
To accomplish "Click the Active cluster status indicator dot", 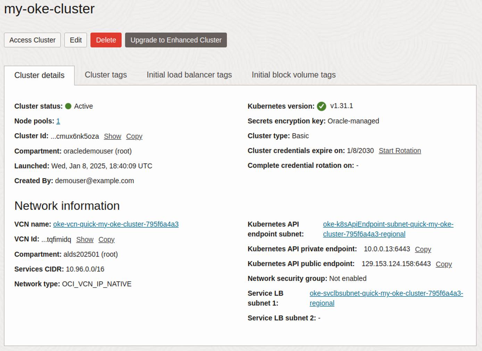I will tap(68, 106).
